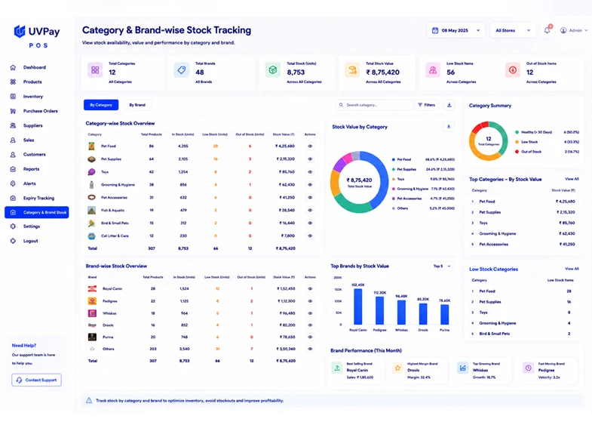Click the Royal Canin bar in chart

358,306
